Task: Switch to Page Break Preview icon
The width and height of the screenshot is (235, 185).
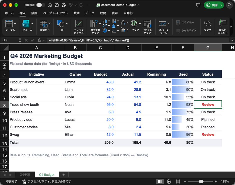Action: click(x=178, y=182)
